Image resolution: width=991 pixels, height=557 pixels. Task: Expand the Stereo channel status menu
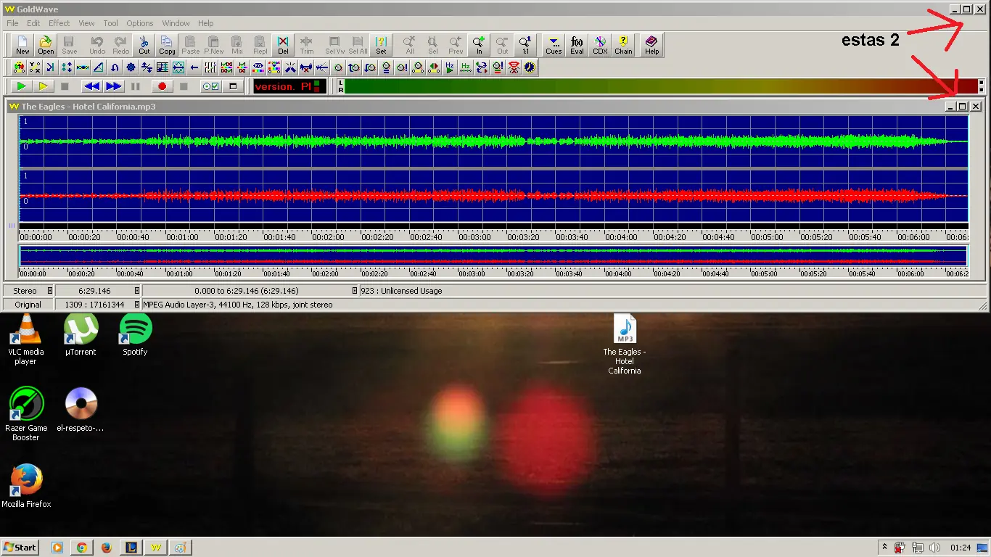pyautogui.click(x=50, y=291)
